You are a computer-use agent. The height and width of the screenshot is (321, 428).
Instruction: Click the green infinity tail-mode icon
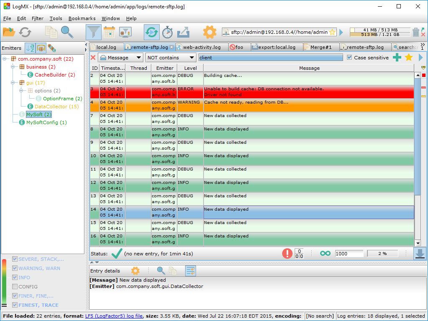click(x=325, y=254)
